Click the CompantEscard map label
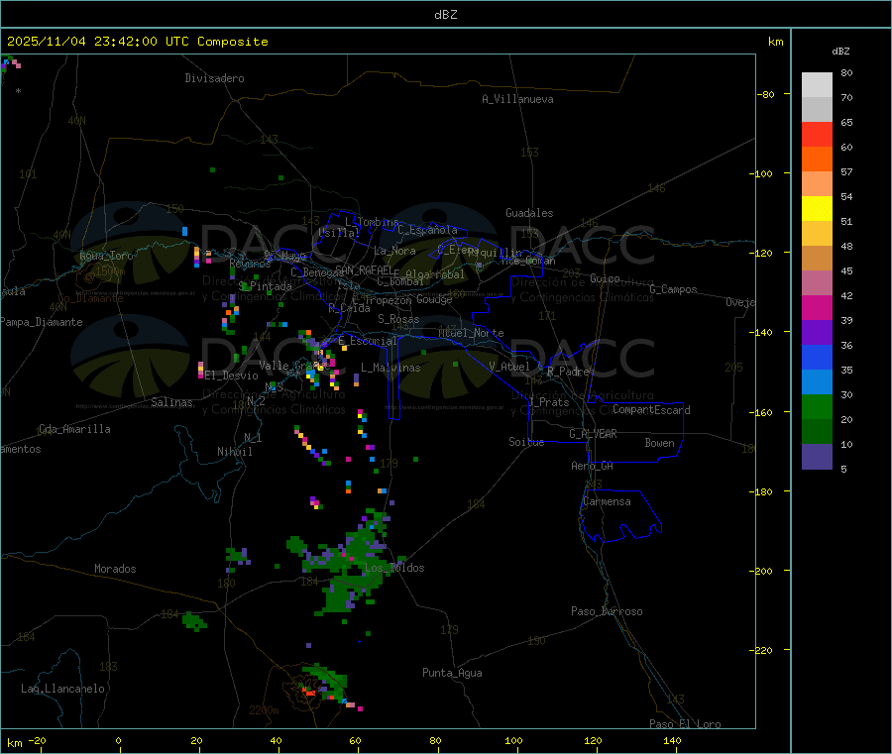Screen dimensions: 892x754 tap(651, 409)
